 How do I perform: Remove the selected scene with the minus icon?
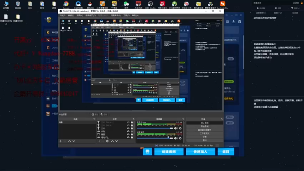[x=65, y=141]
